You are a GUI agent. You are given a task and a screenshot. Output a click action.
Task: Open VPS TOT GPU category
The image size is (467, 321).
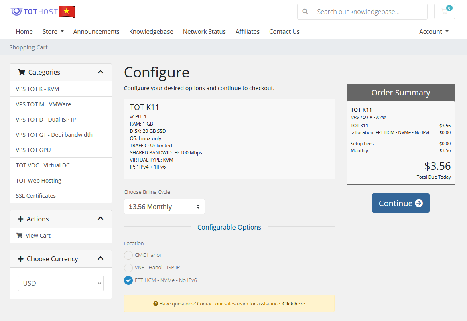point(33,150)
